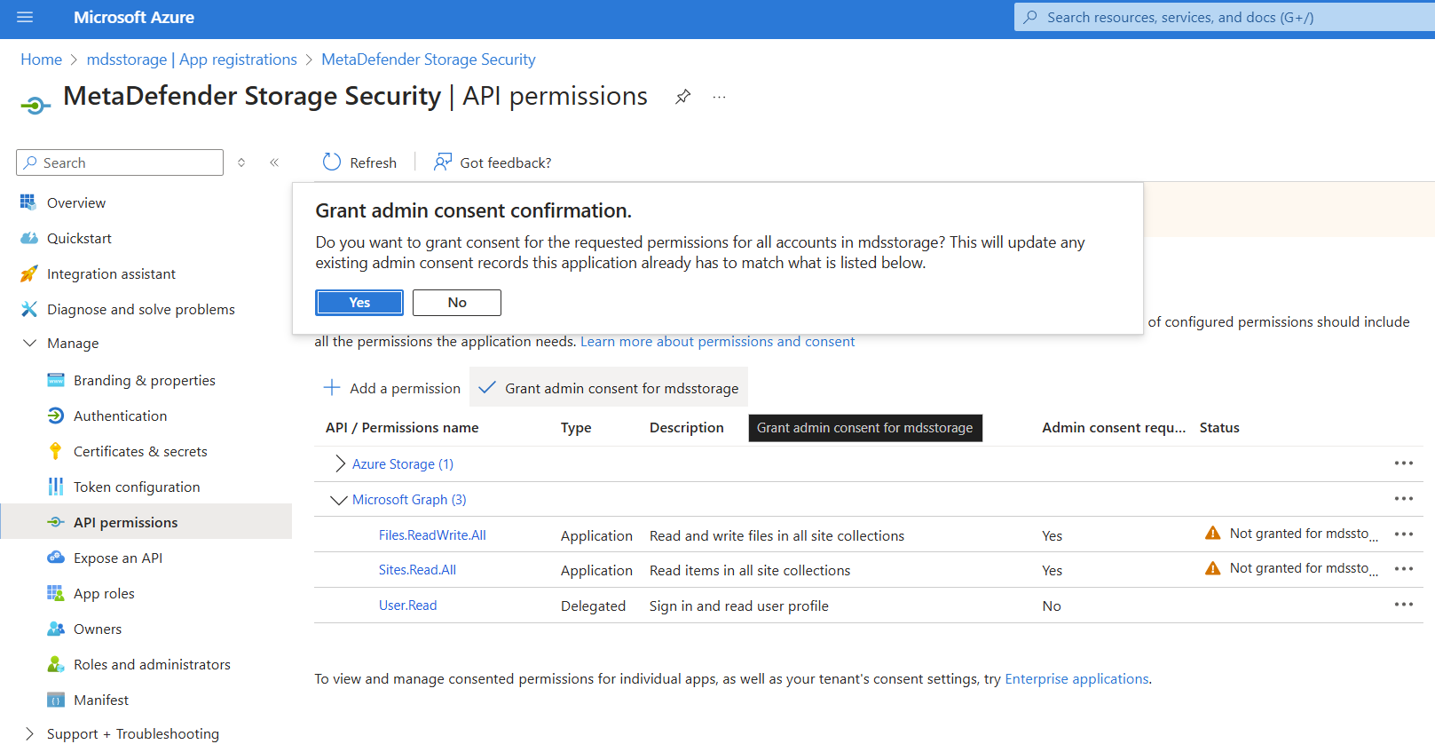Click the Expose an API cloud icon
The width and height of the screenshot is (1435, 752).
56,558
